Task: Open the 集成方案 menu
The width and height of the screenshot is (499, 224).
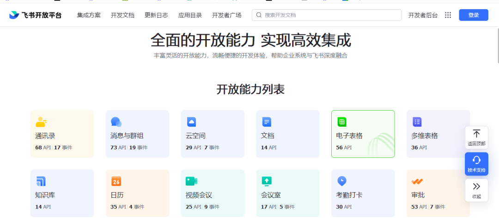Action: [89, 15]
